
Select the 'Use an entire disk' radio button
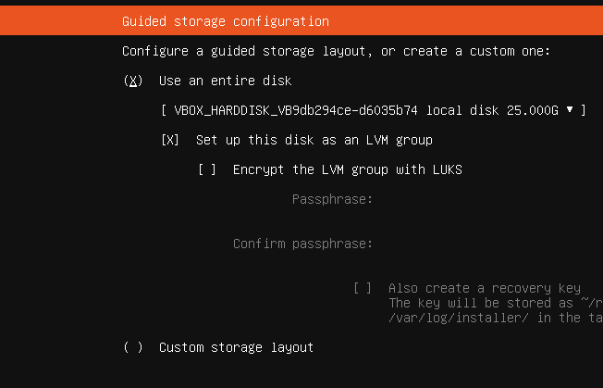tap(133, 81)
